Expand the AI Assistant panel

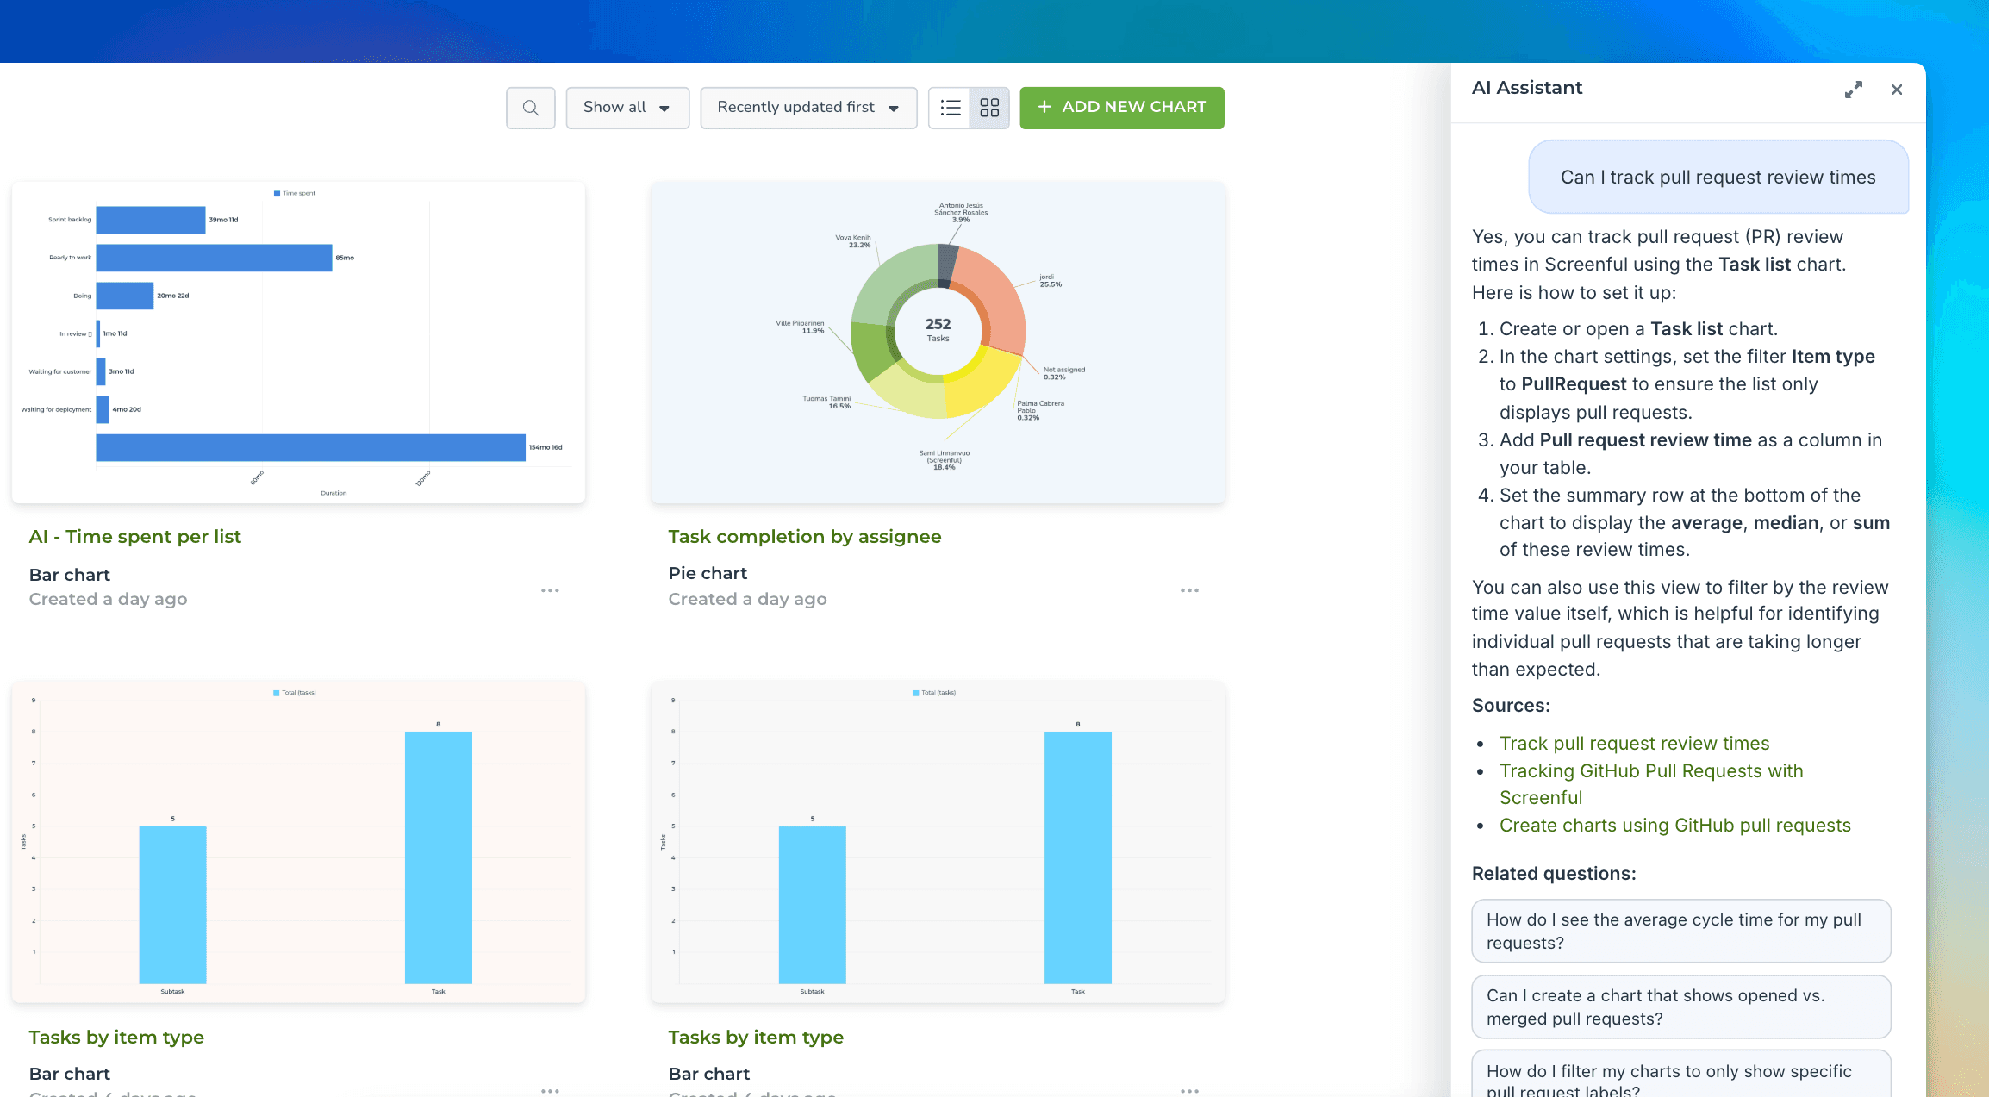[1853, 90]
